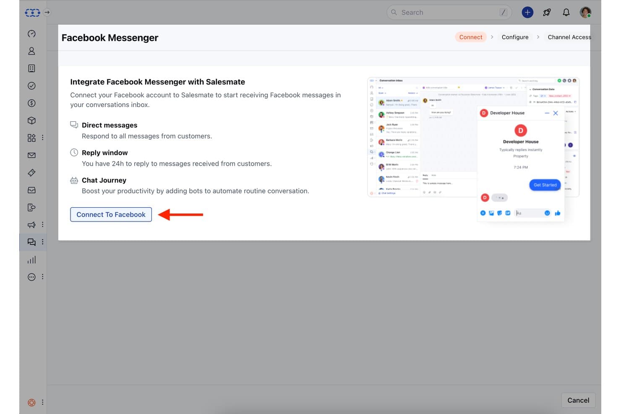The image size is (621, 414).
Task: Focus the Search input field
Action: pyautogui.click(x=449, y=13)
